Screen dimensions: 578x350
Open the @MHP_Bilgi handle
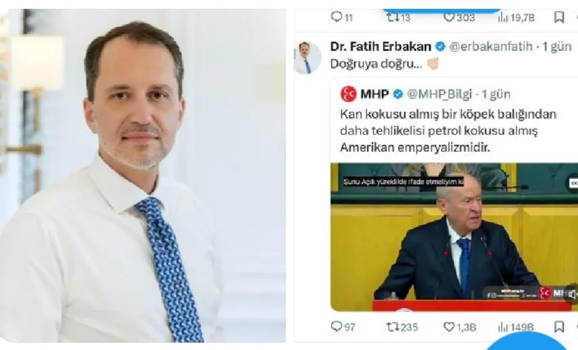[x=439, y=94]
